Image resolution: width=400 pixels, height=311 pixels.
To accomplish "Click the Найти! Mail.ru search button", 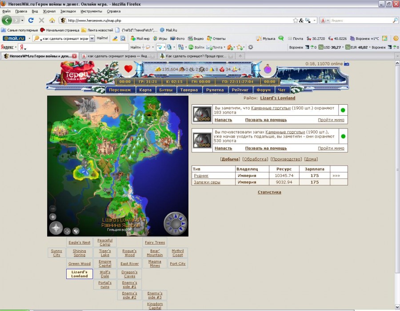I will (102, 39).
